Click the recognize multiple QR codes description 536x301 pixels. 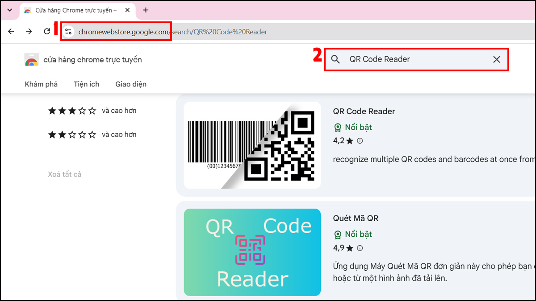point(434,159)
